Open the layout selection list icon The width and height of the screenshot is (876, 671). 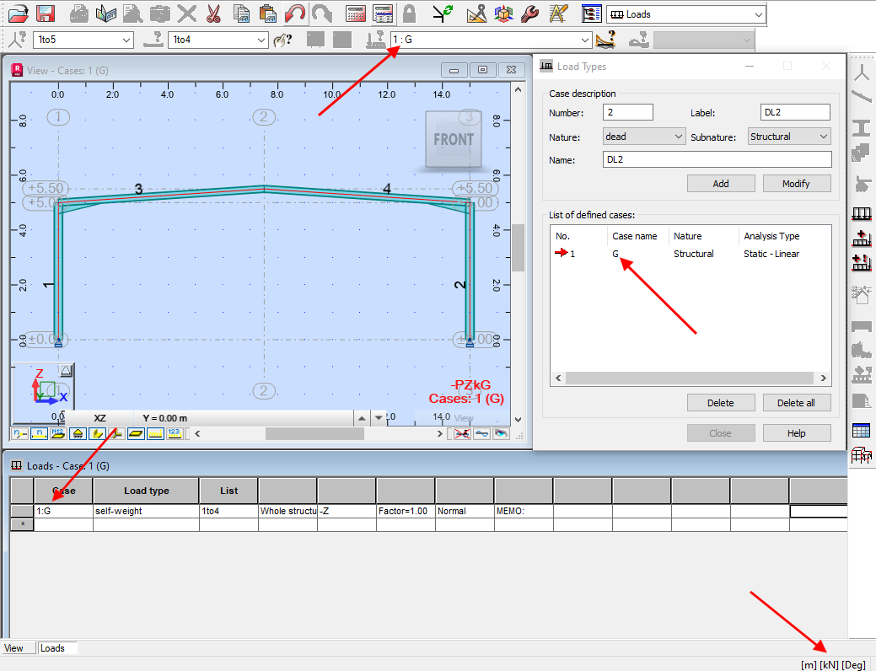tap(591, 13)
